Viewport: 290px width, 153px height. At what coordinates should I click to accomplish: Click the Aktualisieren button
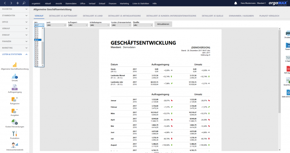(x=163, y=24)
